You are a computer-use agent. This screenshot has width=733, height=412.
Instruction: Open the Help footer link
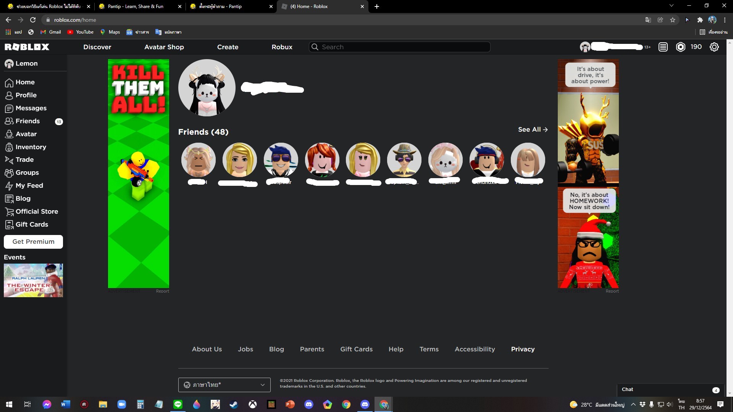(396, 349)
